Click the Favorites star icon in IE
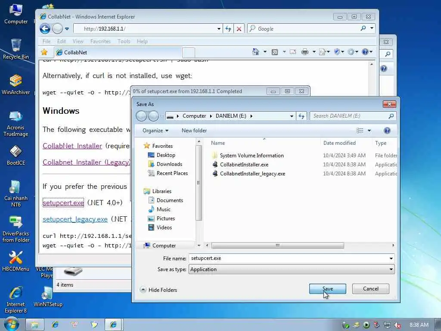Screen dimensions: 441x331 (x=44, y=52)
